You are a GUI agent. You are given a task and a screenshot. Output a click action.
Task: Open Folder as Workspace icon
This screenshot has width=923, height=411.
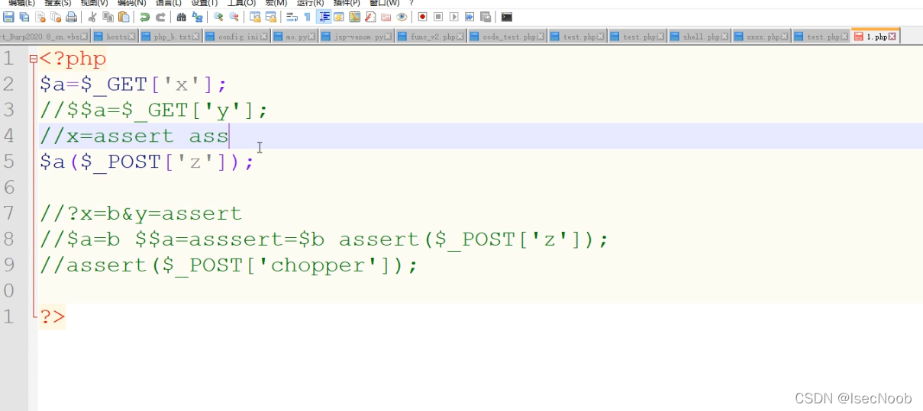click(386, 17)
